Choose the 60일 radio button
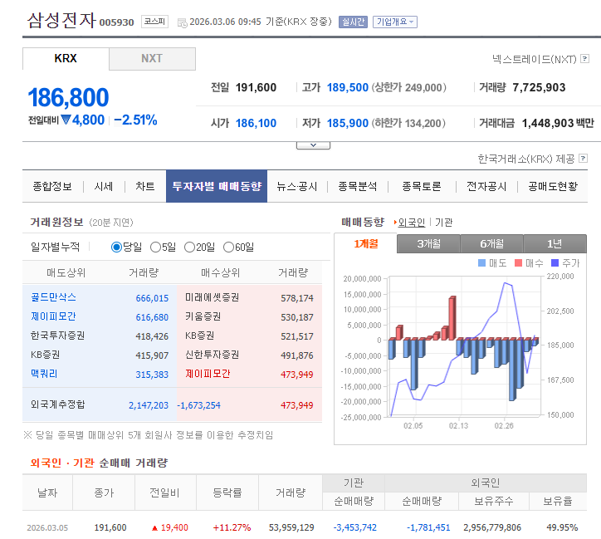Screen dimensions: 601x539 pyautogui.click(x=228, y=247)
